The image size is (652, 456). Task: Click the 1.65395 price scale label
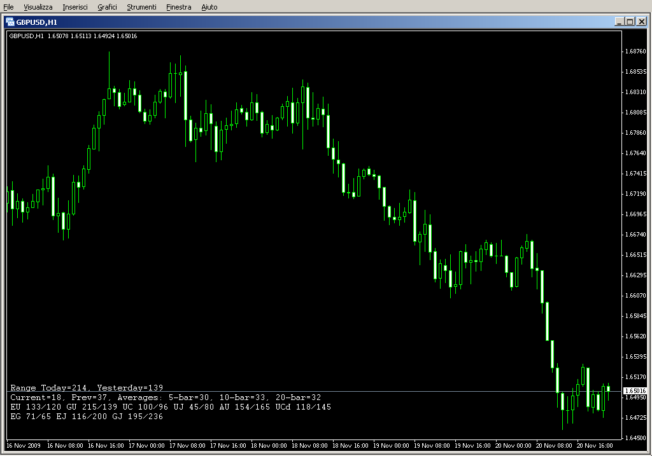pyautogui.click(x=636, y=357)
